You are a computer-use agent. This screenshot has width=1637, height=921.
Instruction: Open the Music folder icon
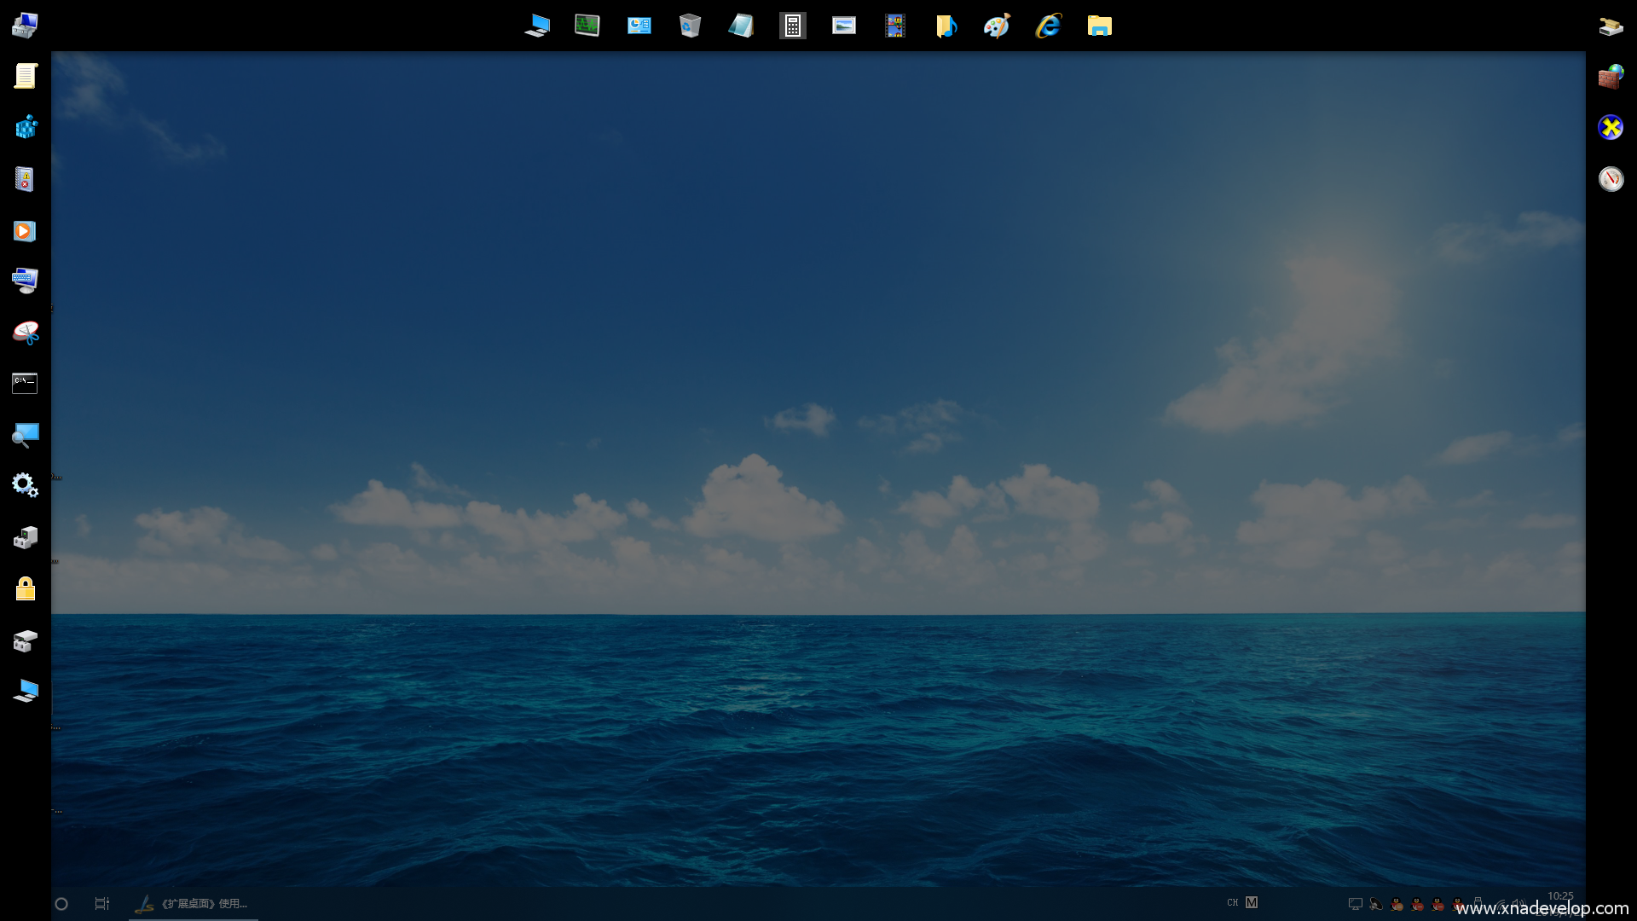[946, 26]
